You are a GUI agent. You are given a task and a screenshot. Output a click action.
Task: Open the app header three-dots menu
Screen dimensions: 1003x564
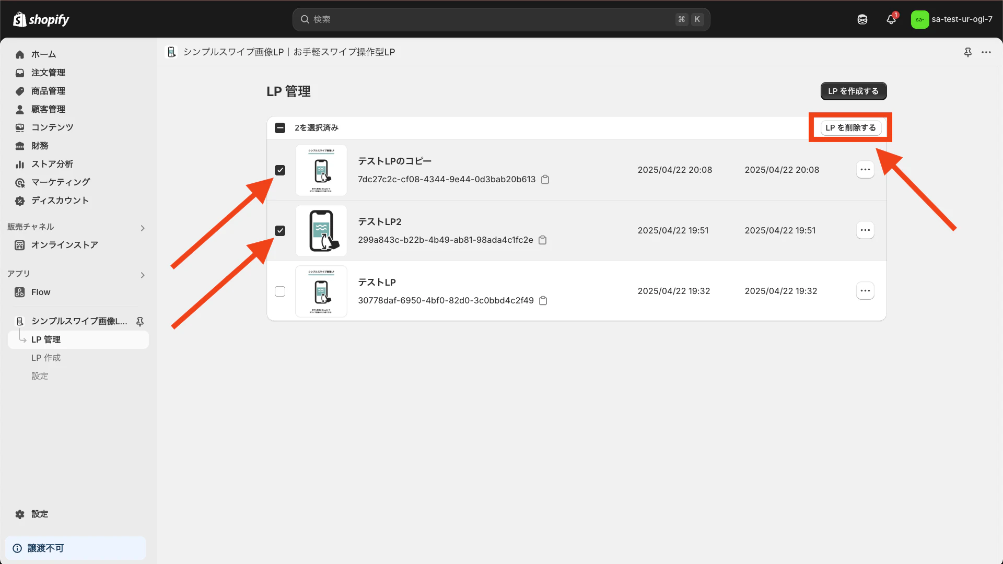(986, 52)
